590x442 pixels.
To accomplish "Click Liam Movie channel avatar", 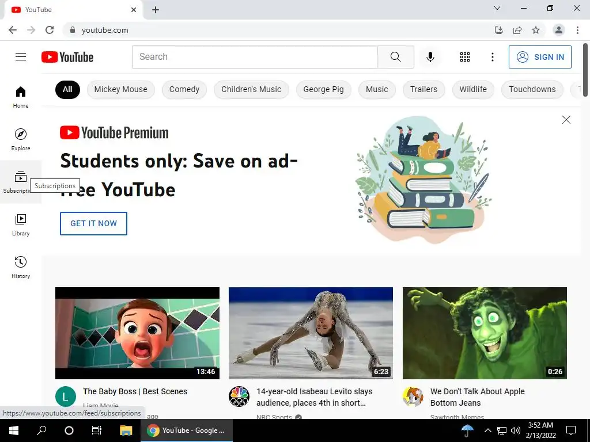I will click(x=66, y=397).
